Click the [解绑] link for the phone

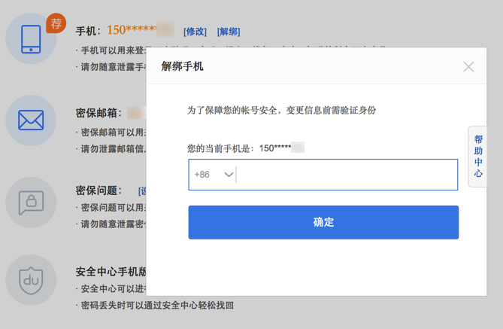pos(229,32)
